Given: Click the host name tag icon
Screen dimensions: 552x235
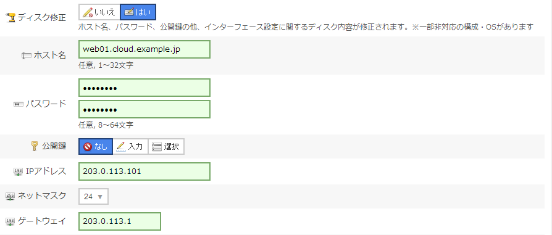Looking at the screenshot, I should point(26,56).
